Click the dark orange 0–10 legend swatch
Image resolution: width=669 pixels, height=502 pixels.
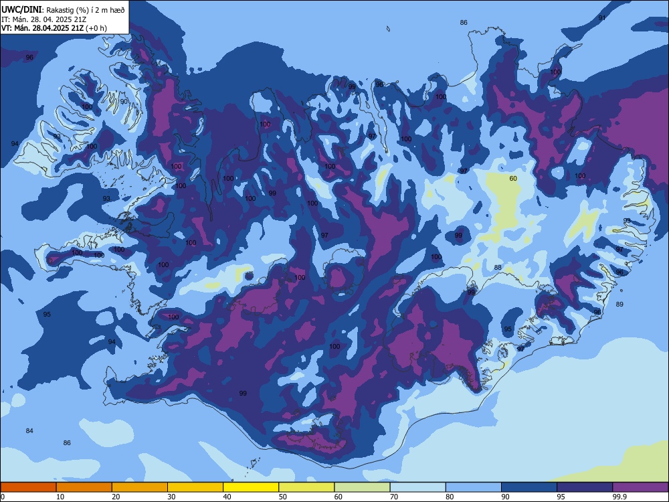tap(28, 487)
